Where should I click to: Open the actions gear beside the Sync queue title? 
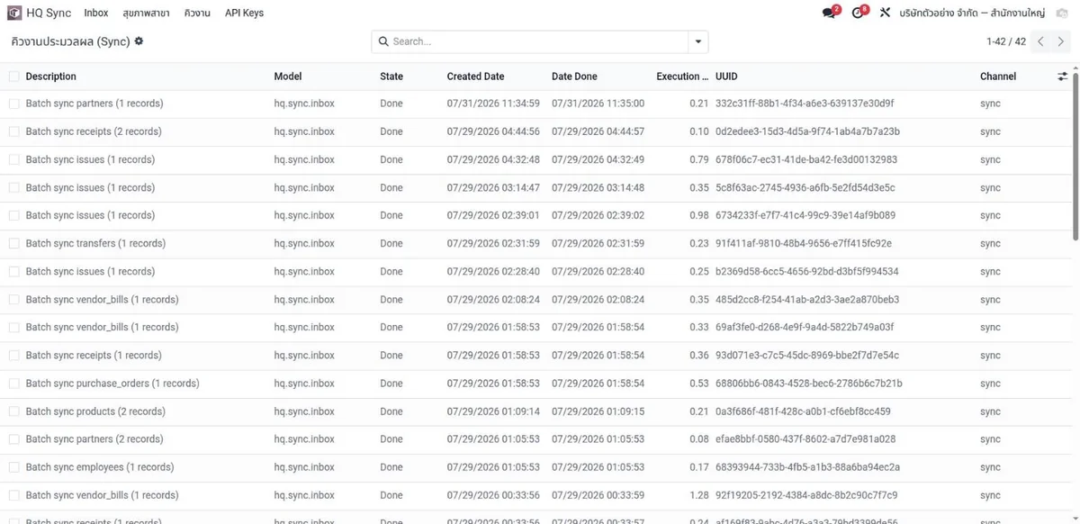(139, 41)
